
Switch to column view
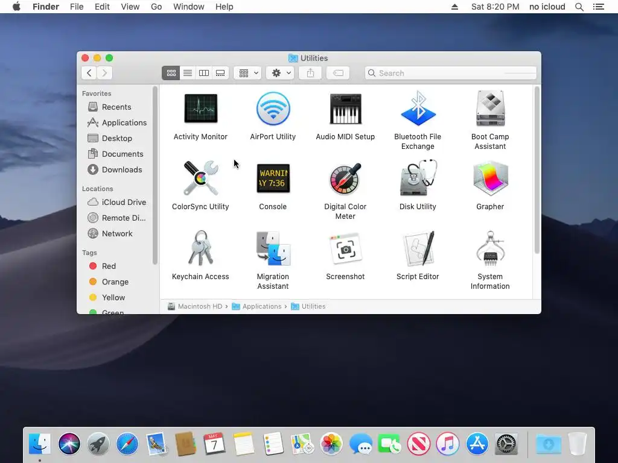coord(204,73)
